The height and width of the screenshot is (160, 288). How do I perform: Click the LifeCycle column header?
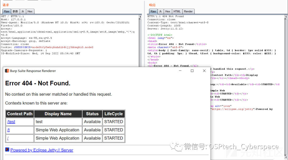point(114,114)
